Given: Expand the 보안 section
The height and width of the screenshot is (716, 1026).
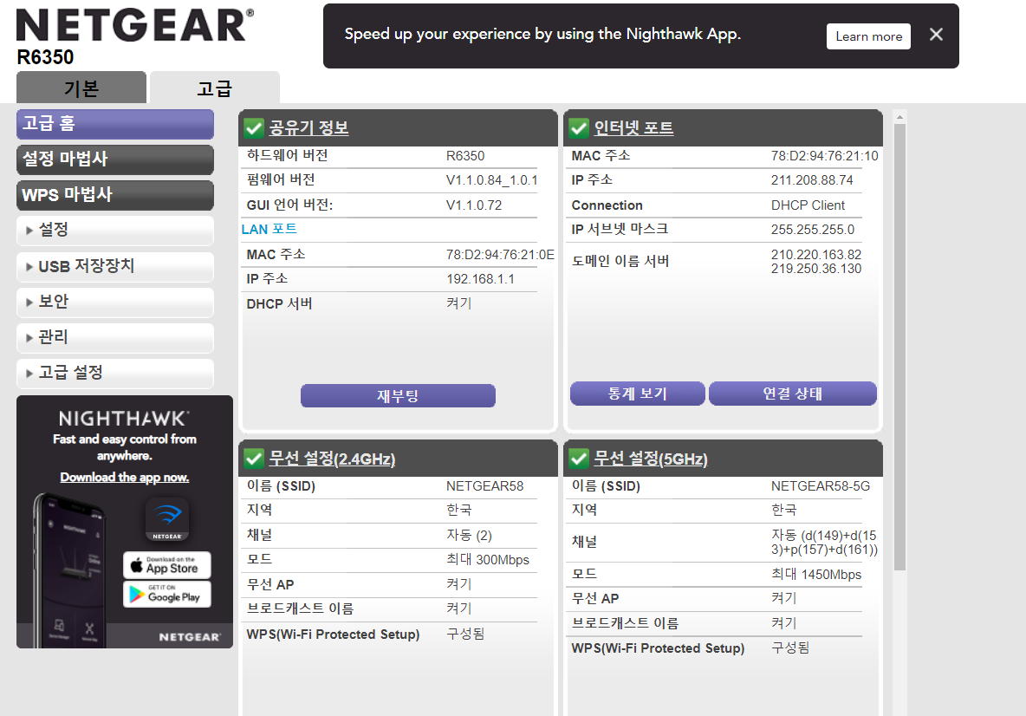Looking at the screenshot, I should pyautogui.click(x=115, y=302).
